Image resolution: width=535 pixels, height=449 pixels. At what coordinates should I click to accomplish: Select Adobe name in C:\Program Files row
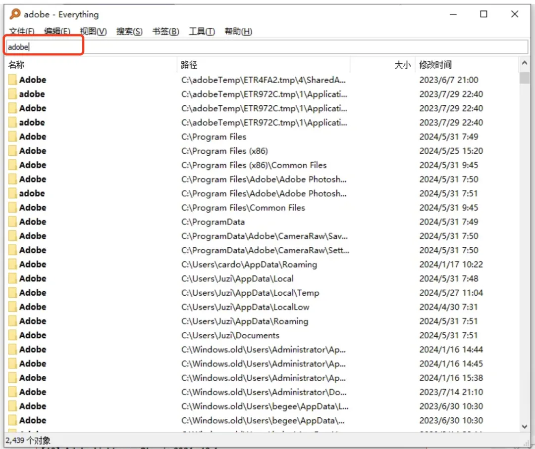(x=33, y=136)
